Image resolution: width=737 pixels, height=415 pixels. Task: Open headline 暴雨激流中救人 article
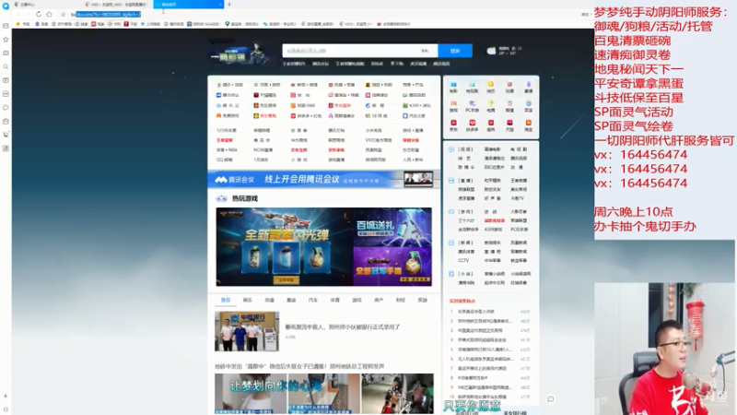(x=342, y=327)
